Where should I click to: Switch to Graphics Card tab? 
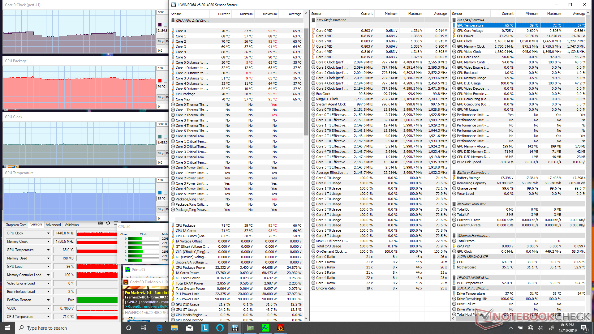click(x=16, y=225)
